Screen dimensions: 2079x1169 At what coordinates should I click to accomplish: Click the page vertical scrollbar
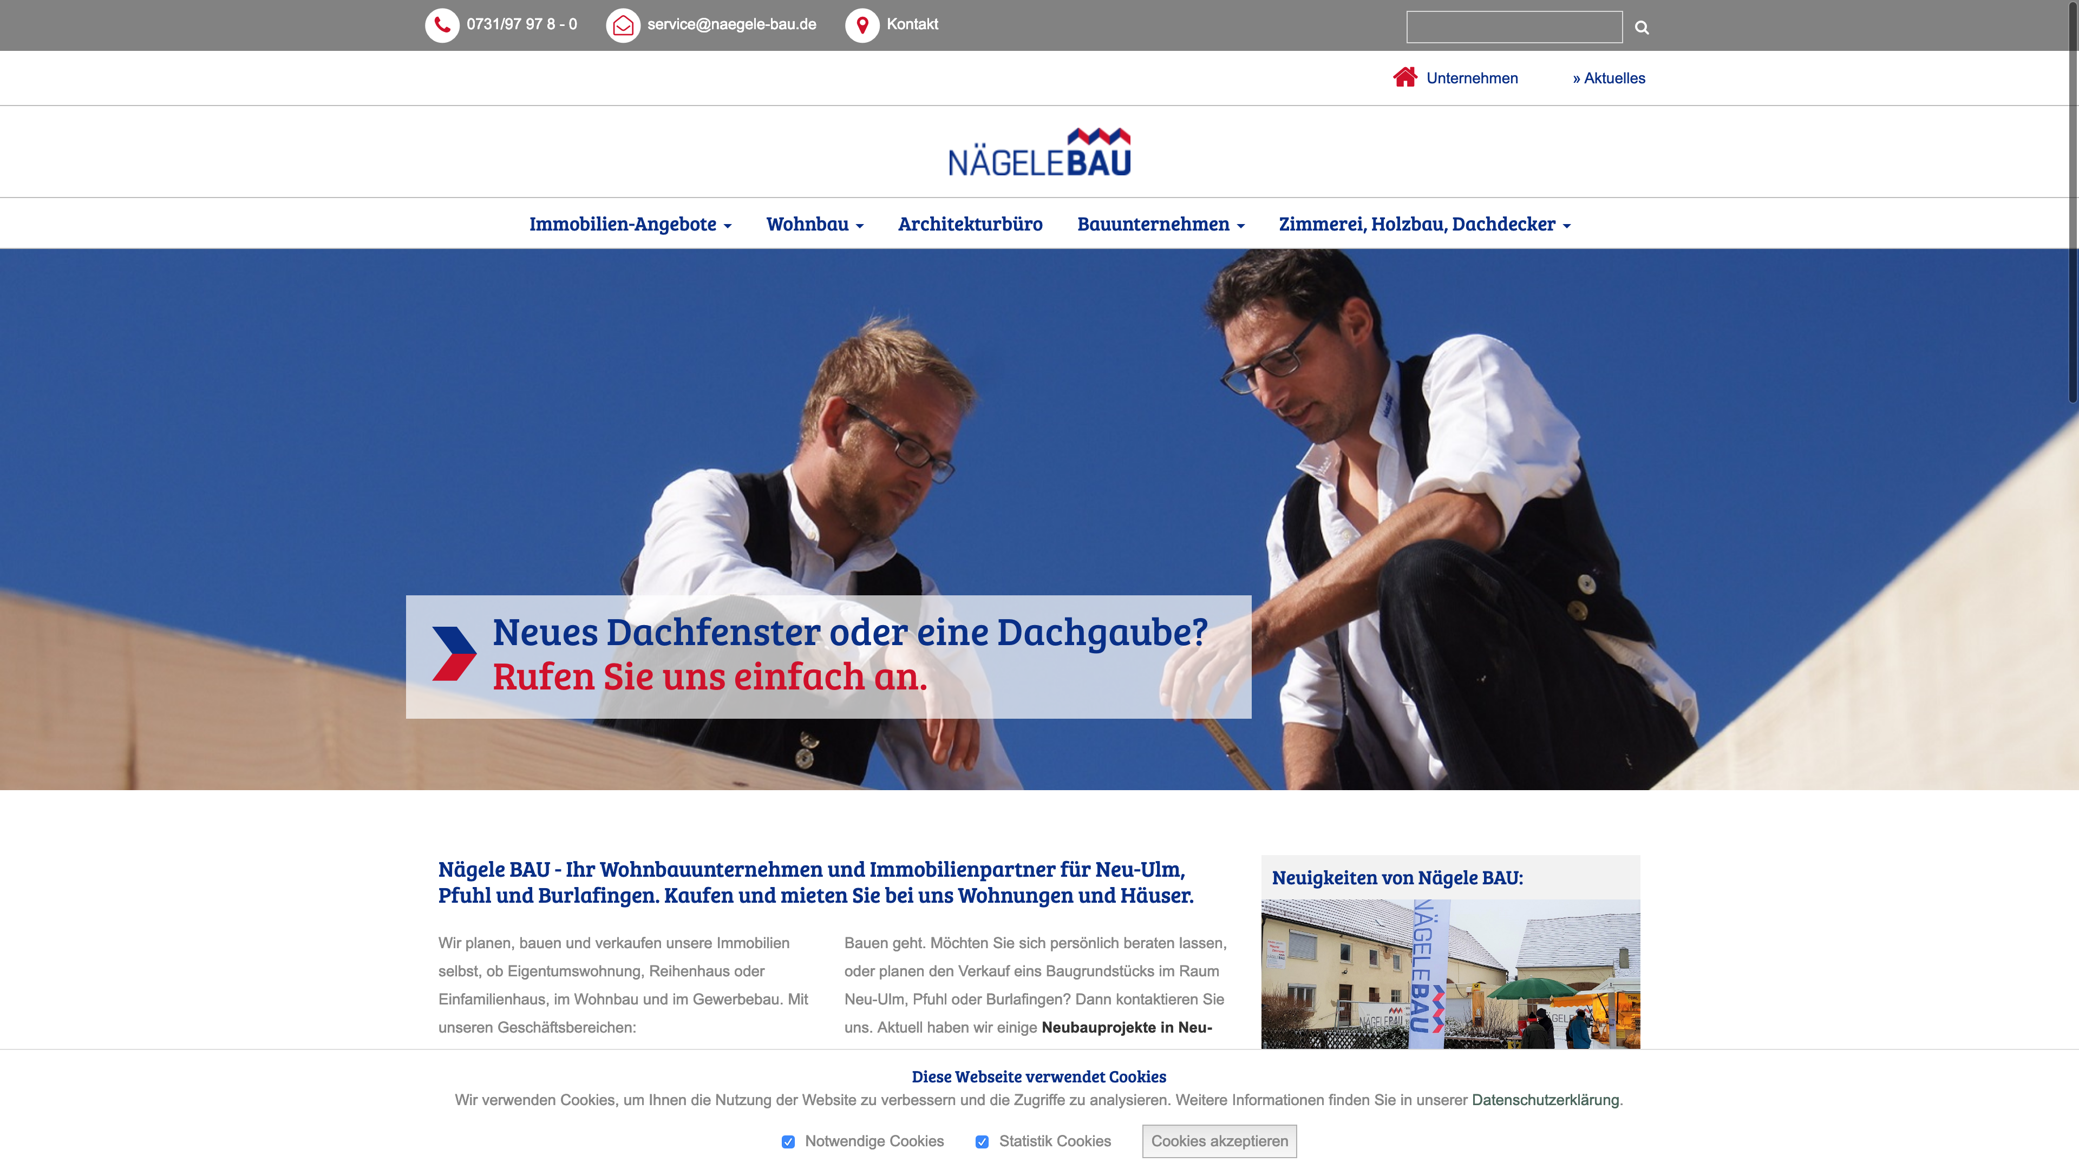2073,202
